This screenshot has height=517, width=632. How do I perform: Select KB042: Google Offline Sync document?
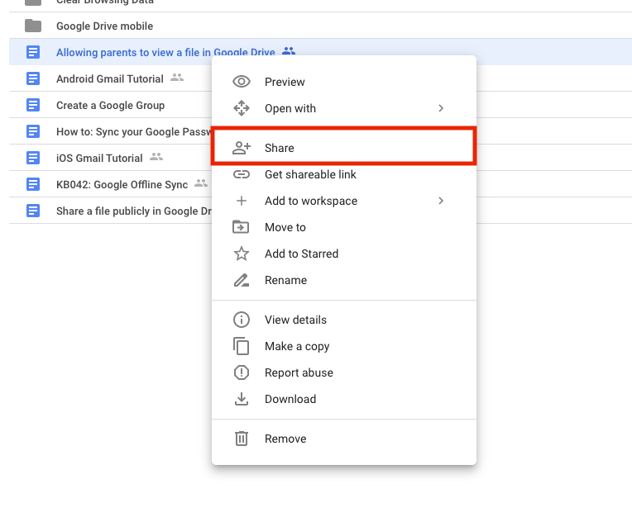click(122, 185)
